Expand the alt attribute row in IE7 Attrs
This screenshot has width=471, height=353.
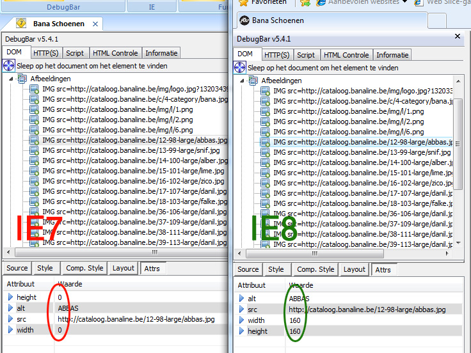click(10, 308)
